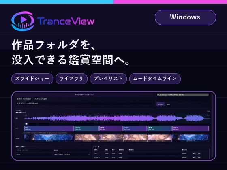Click the display material field in 導入 row
The image size is (227, 170).
point(154,153)
